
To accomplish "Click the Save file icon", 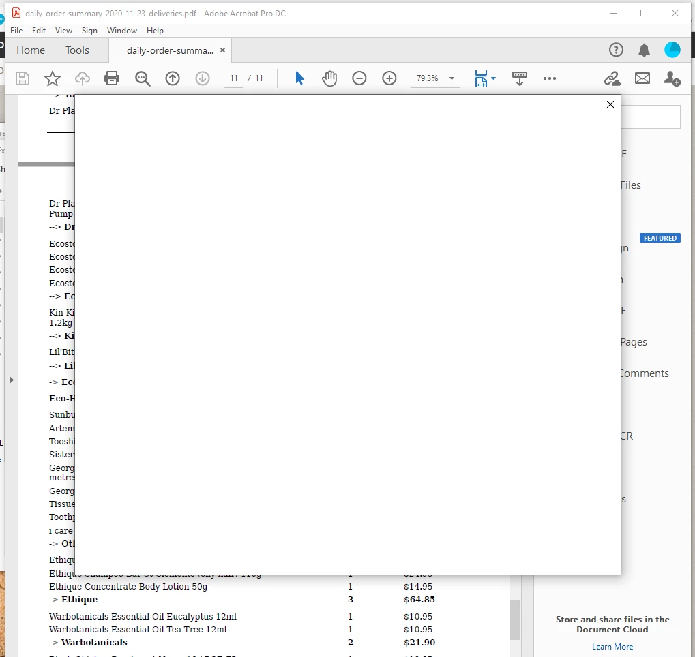I will (22, 78).
